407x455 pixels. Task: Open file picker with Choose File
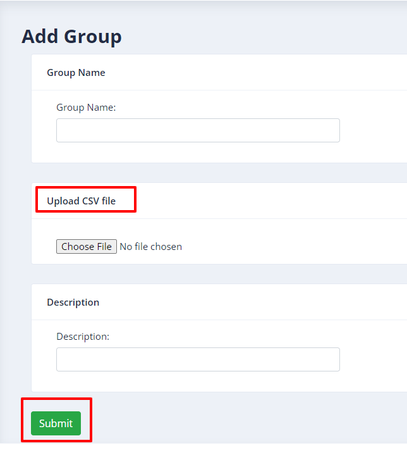coord(87,246)
